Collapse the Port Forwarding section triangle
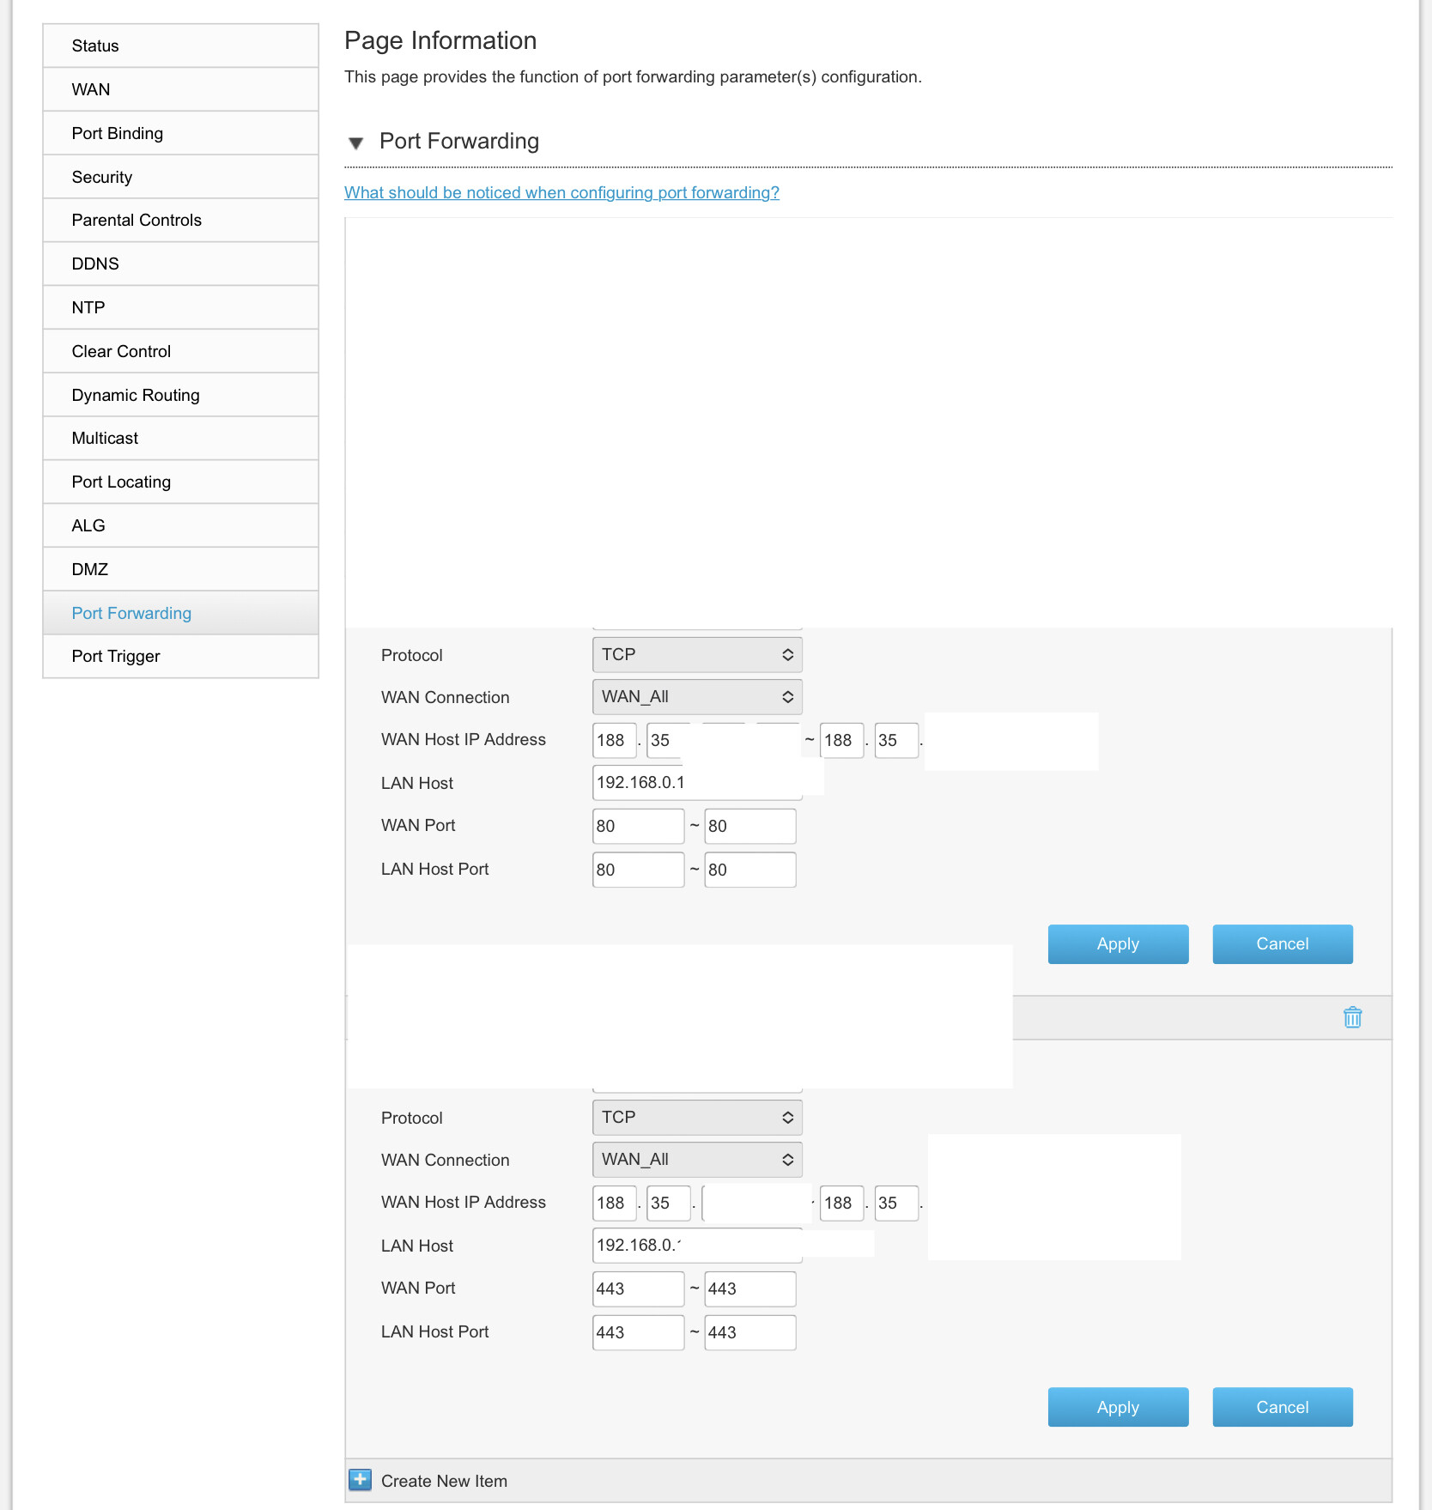Image resolution: width=1432 pixels, height=1510 pixels. tap(356, 143)
